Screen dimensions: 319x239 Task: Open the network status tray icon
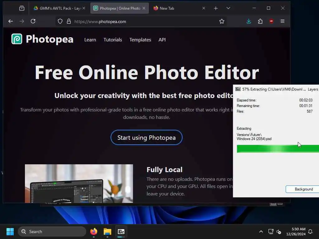tap(271, 232)
